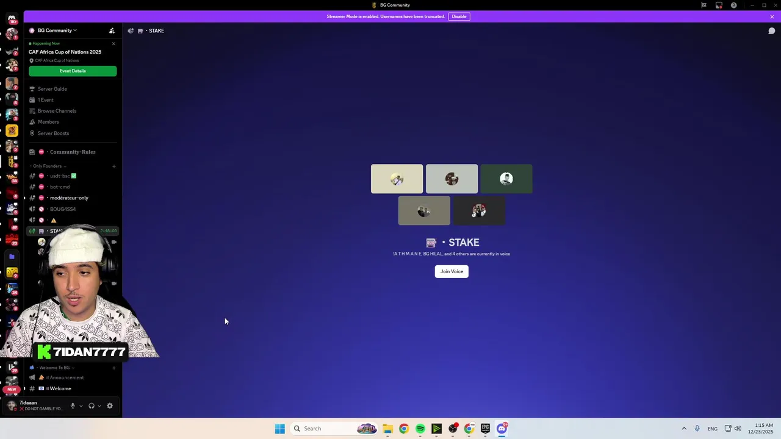Open the Members list
The image size is (781, 439).
pyautogui.click(x=73, y=122)
